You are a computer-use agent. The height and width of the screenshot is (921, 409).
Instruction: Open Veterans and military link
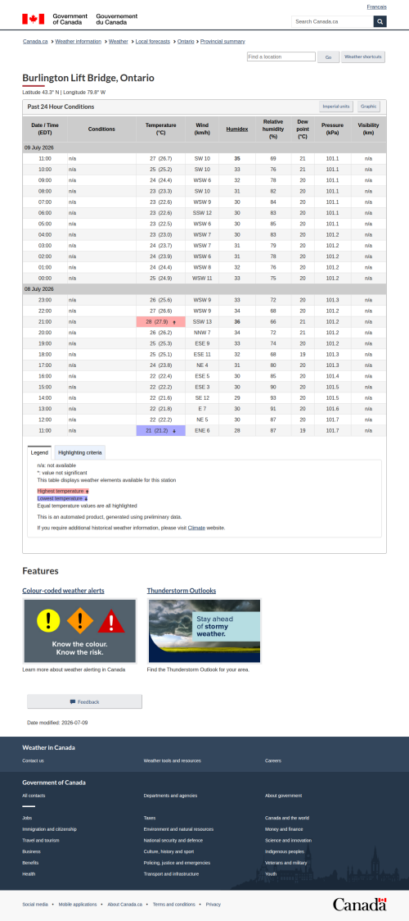286,863
